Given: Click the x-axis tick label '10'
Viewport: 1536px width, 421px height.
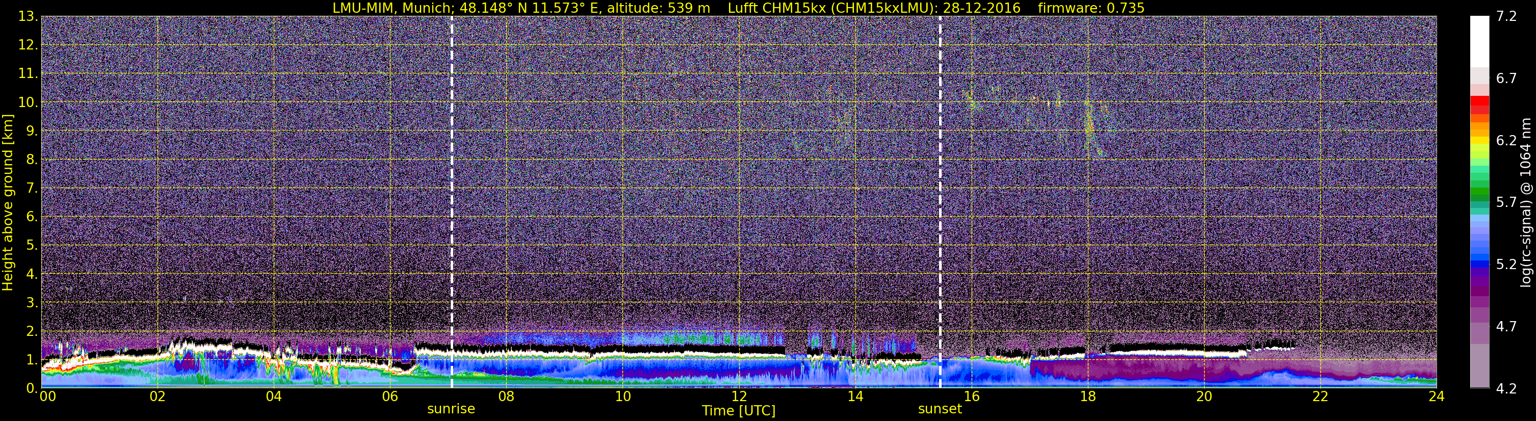Looking at the screenshot, I should pos(622,397).
